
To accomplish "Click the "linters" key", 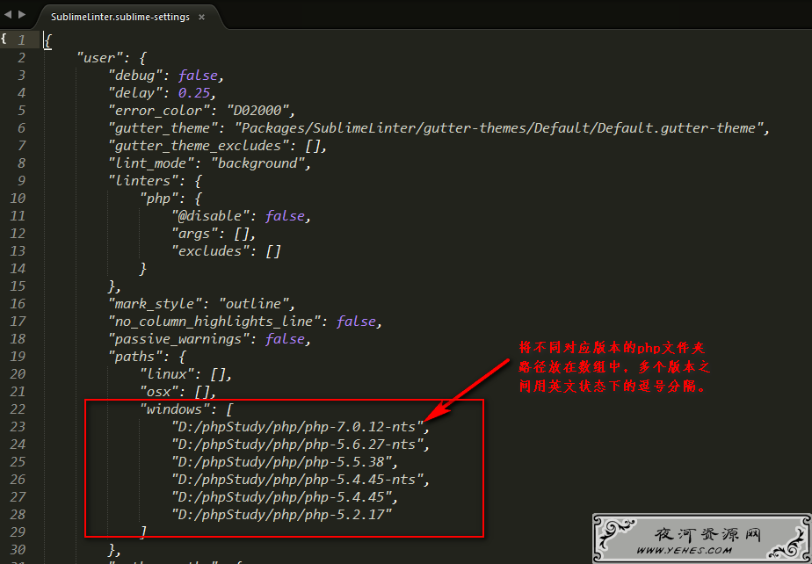I will (x=143, y=181).
